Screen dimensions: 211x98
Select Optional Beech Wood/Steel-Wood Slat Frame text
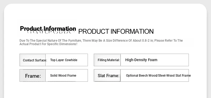click(x=158, y=76)
